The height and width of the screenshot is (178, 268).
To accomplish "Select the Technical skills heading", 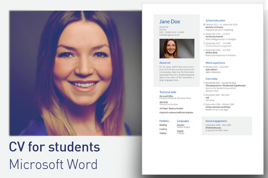I will (168, 92).
